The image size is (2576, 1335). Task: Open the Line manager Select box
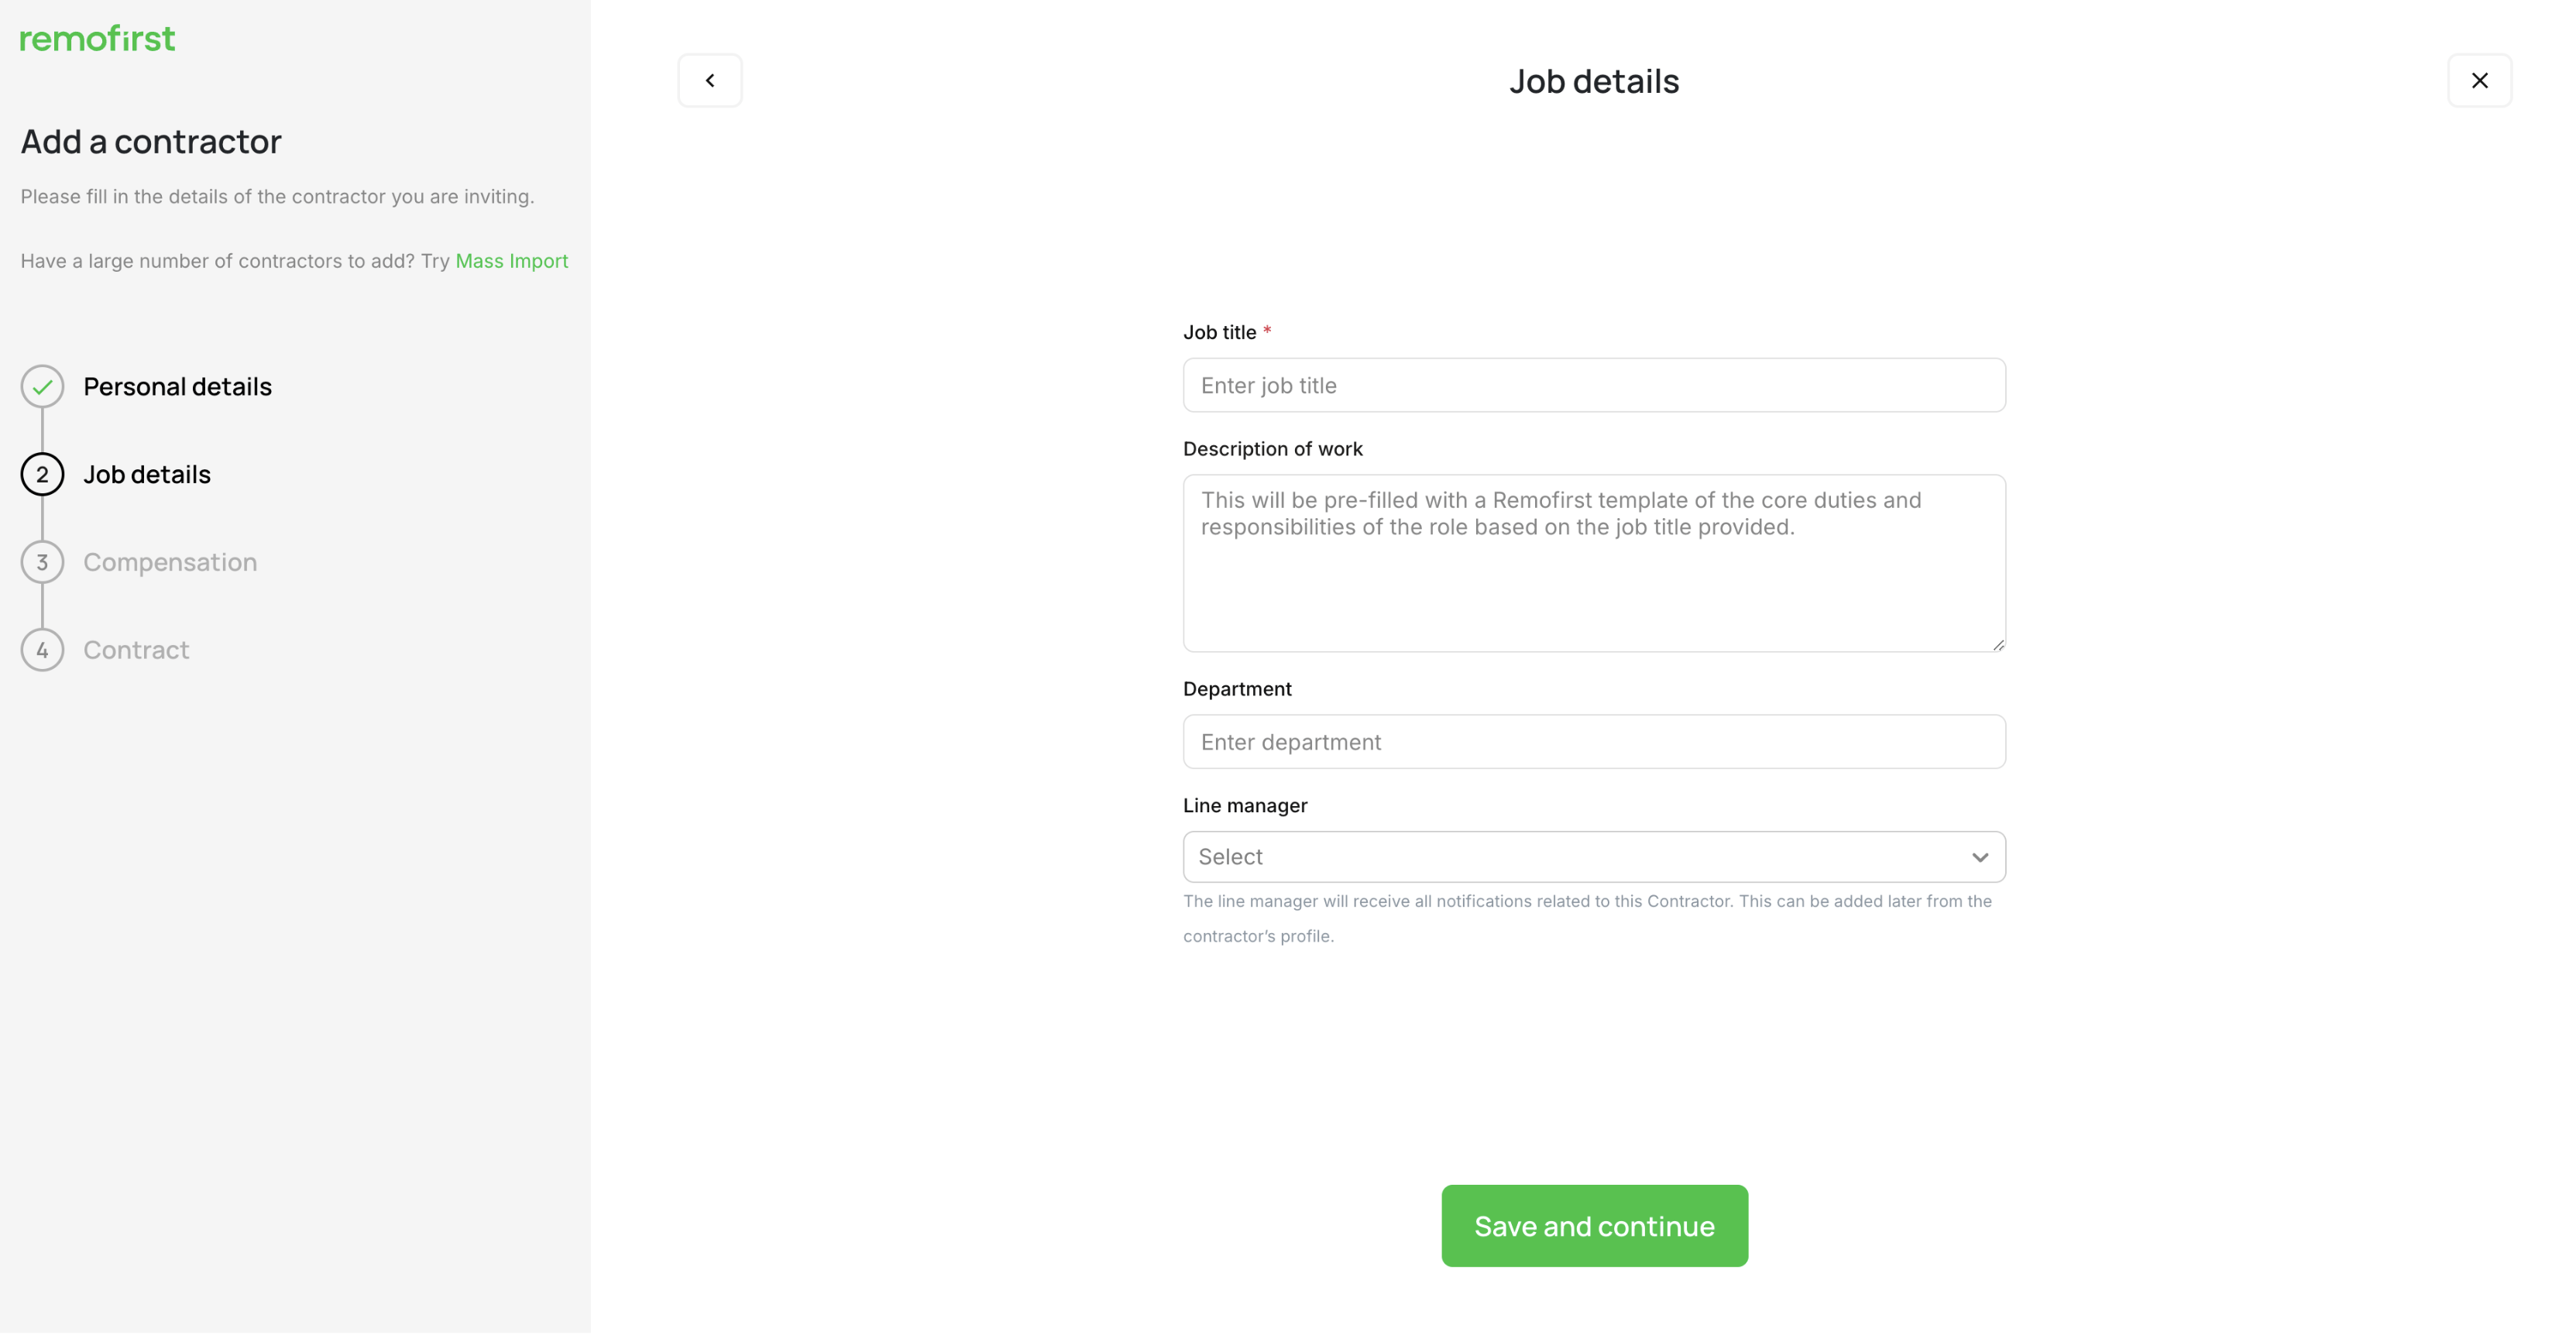coord(1594,857)
